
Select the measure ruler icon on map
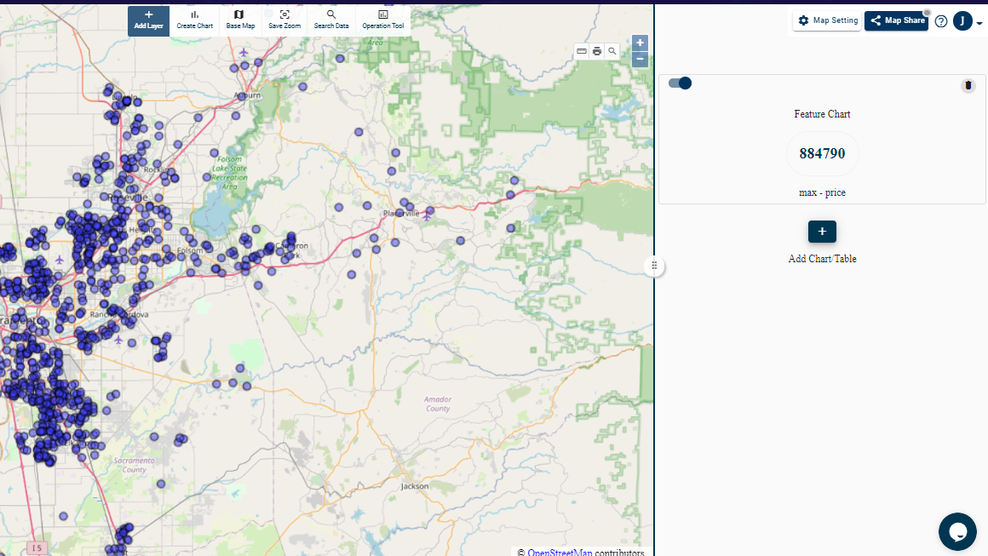point(582,51)
